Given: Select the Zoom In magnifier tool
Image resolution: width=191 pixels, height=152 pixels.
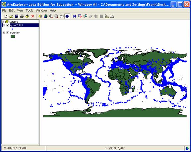Looking at the screenshot, I should click(51, 16).
